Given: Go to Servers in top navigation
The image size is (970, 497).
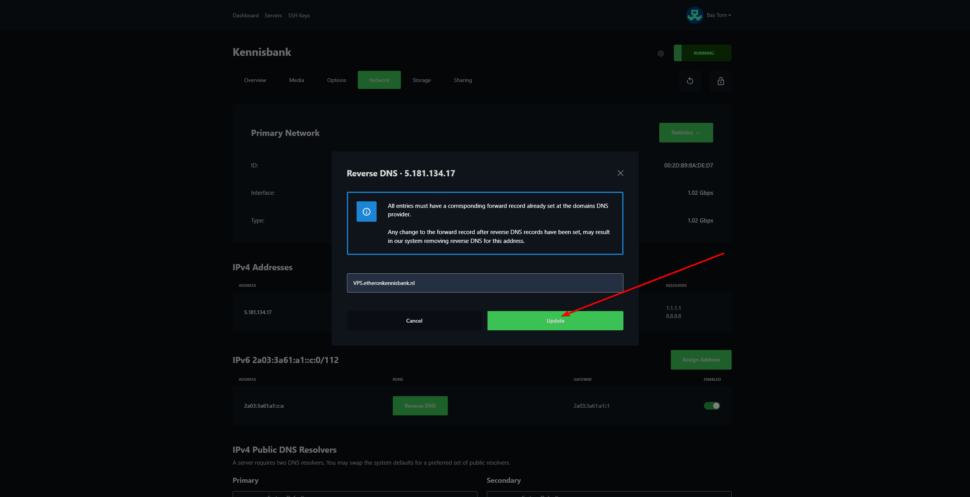Looking at the screenshot, I should (x=273, y=15).
